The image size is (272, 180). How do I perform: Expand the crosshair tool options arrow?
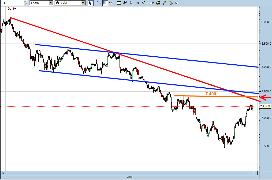(x=100, y=3)
